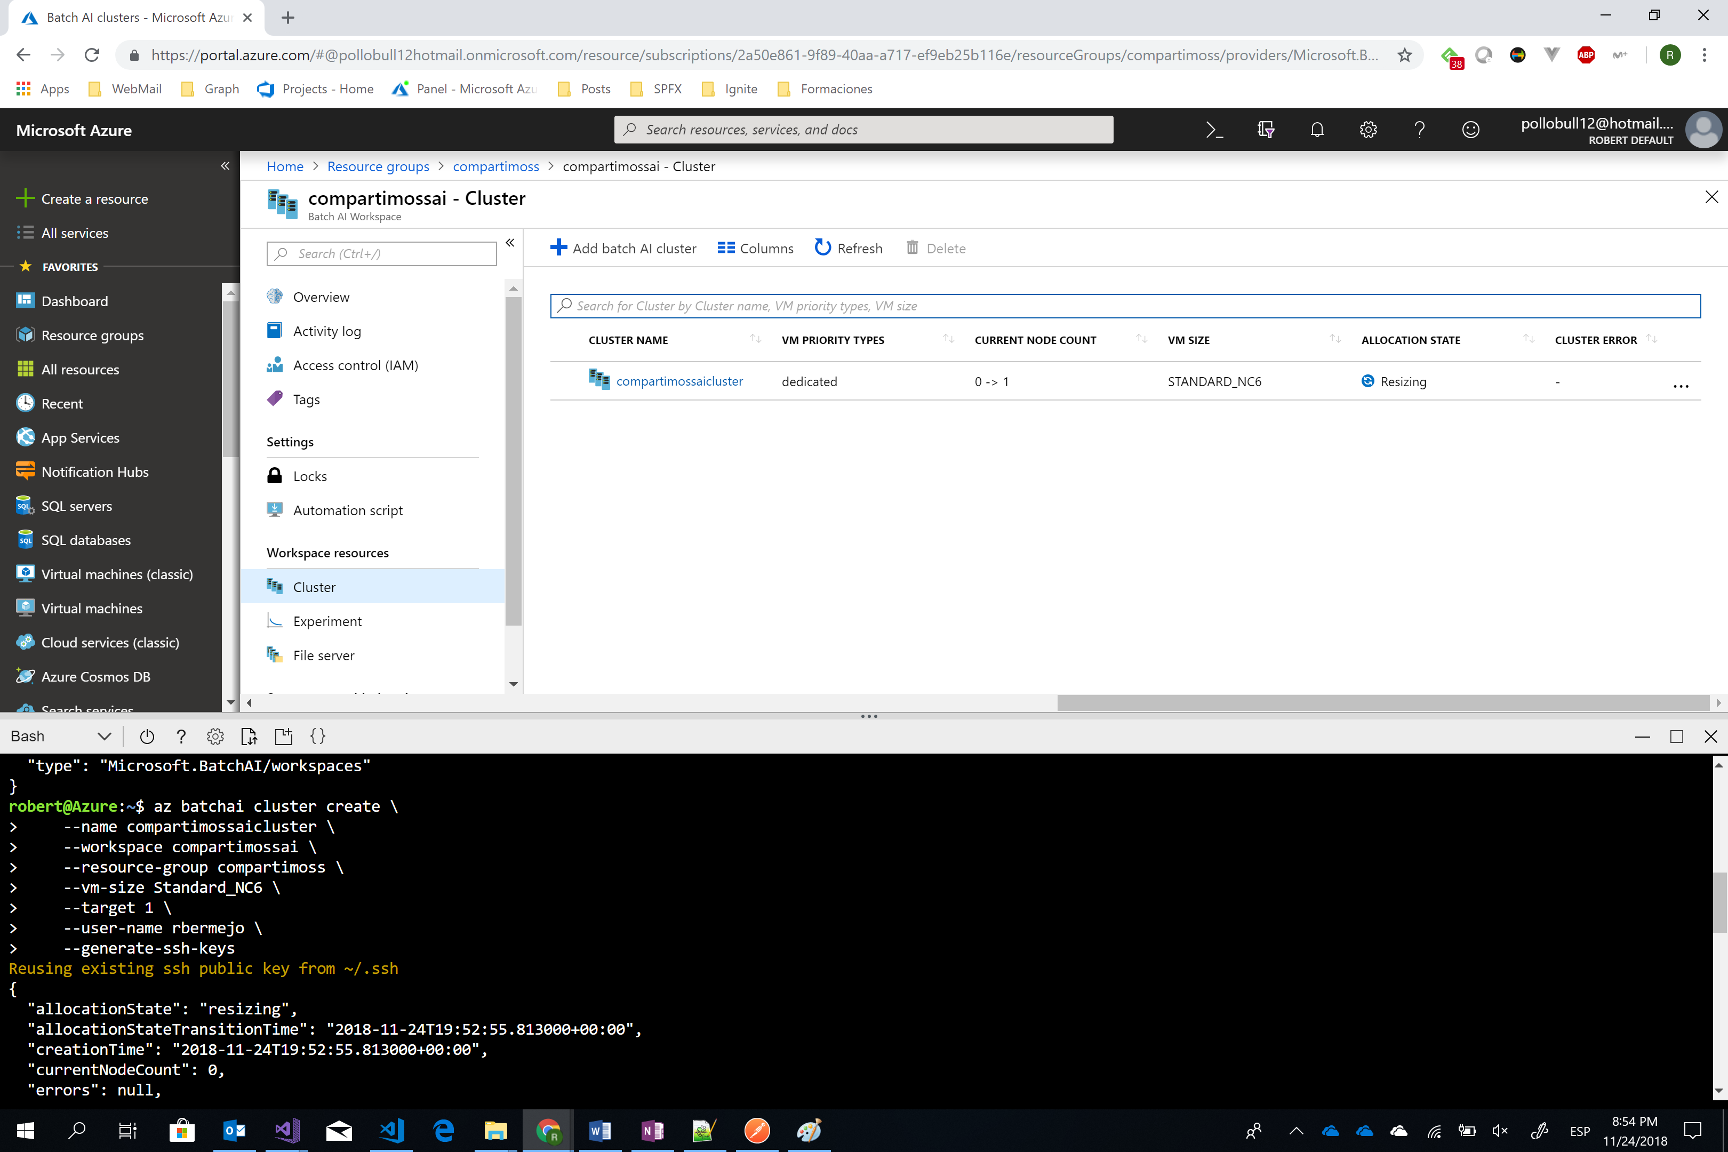The height and width of the screenshot is (1152, 1728).
Task: Click the Delete trash icon
Action: tap(913, 249)
